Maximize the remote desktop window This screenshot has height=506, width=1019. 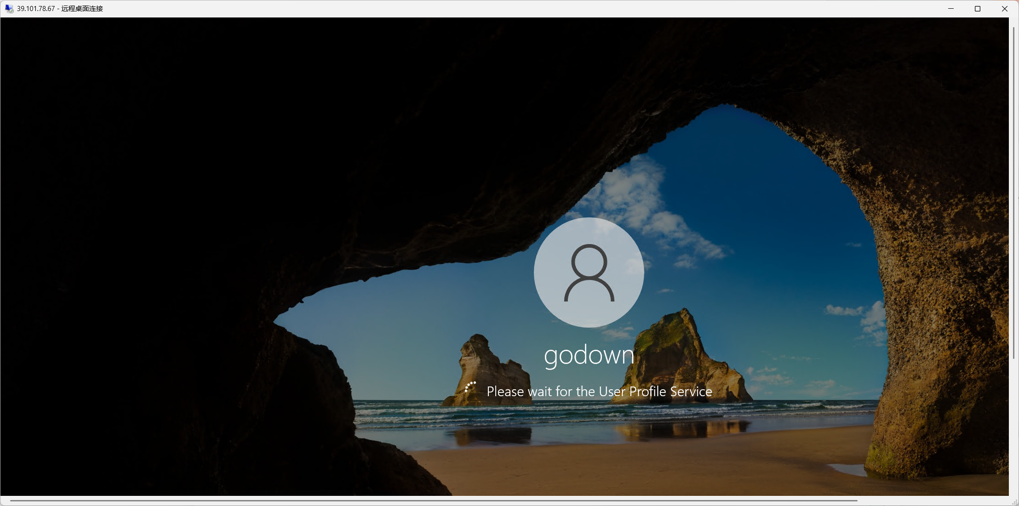click(978, 8)
